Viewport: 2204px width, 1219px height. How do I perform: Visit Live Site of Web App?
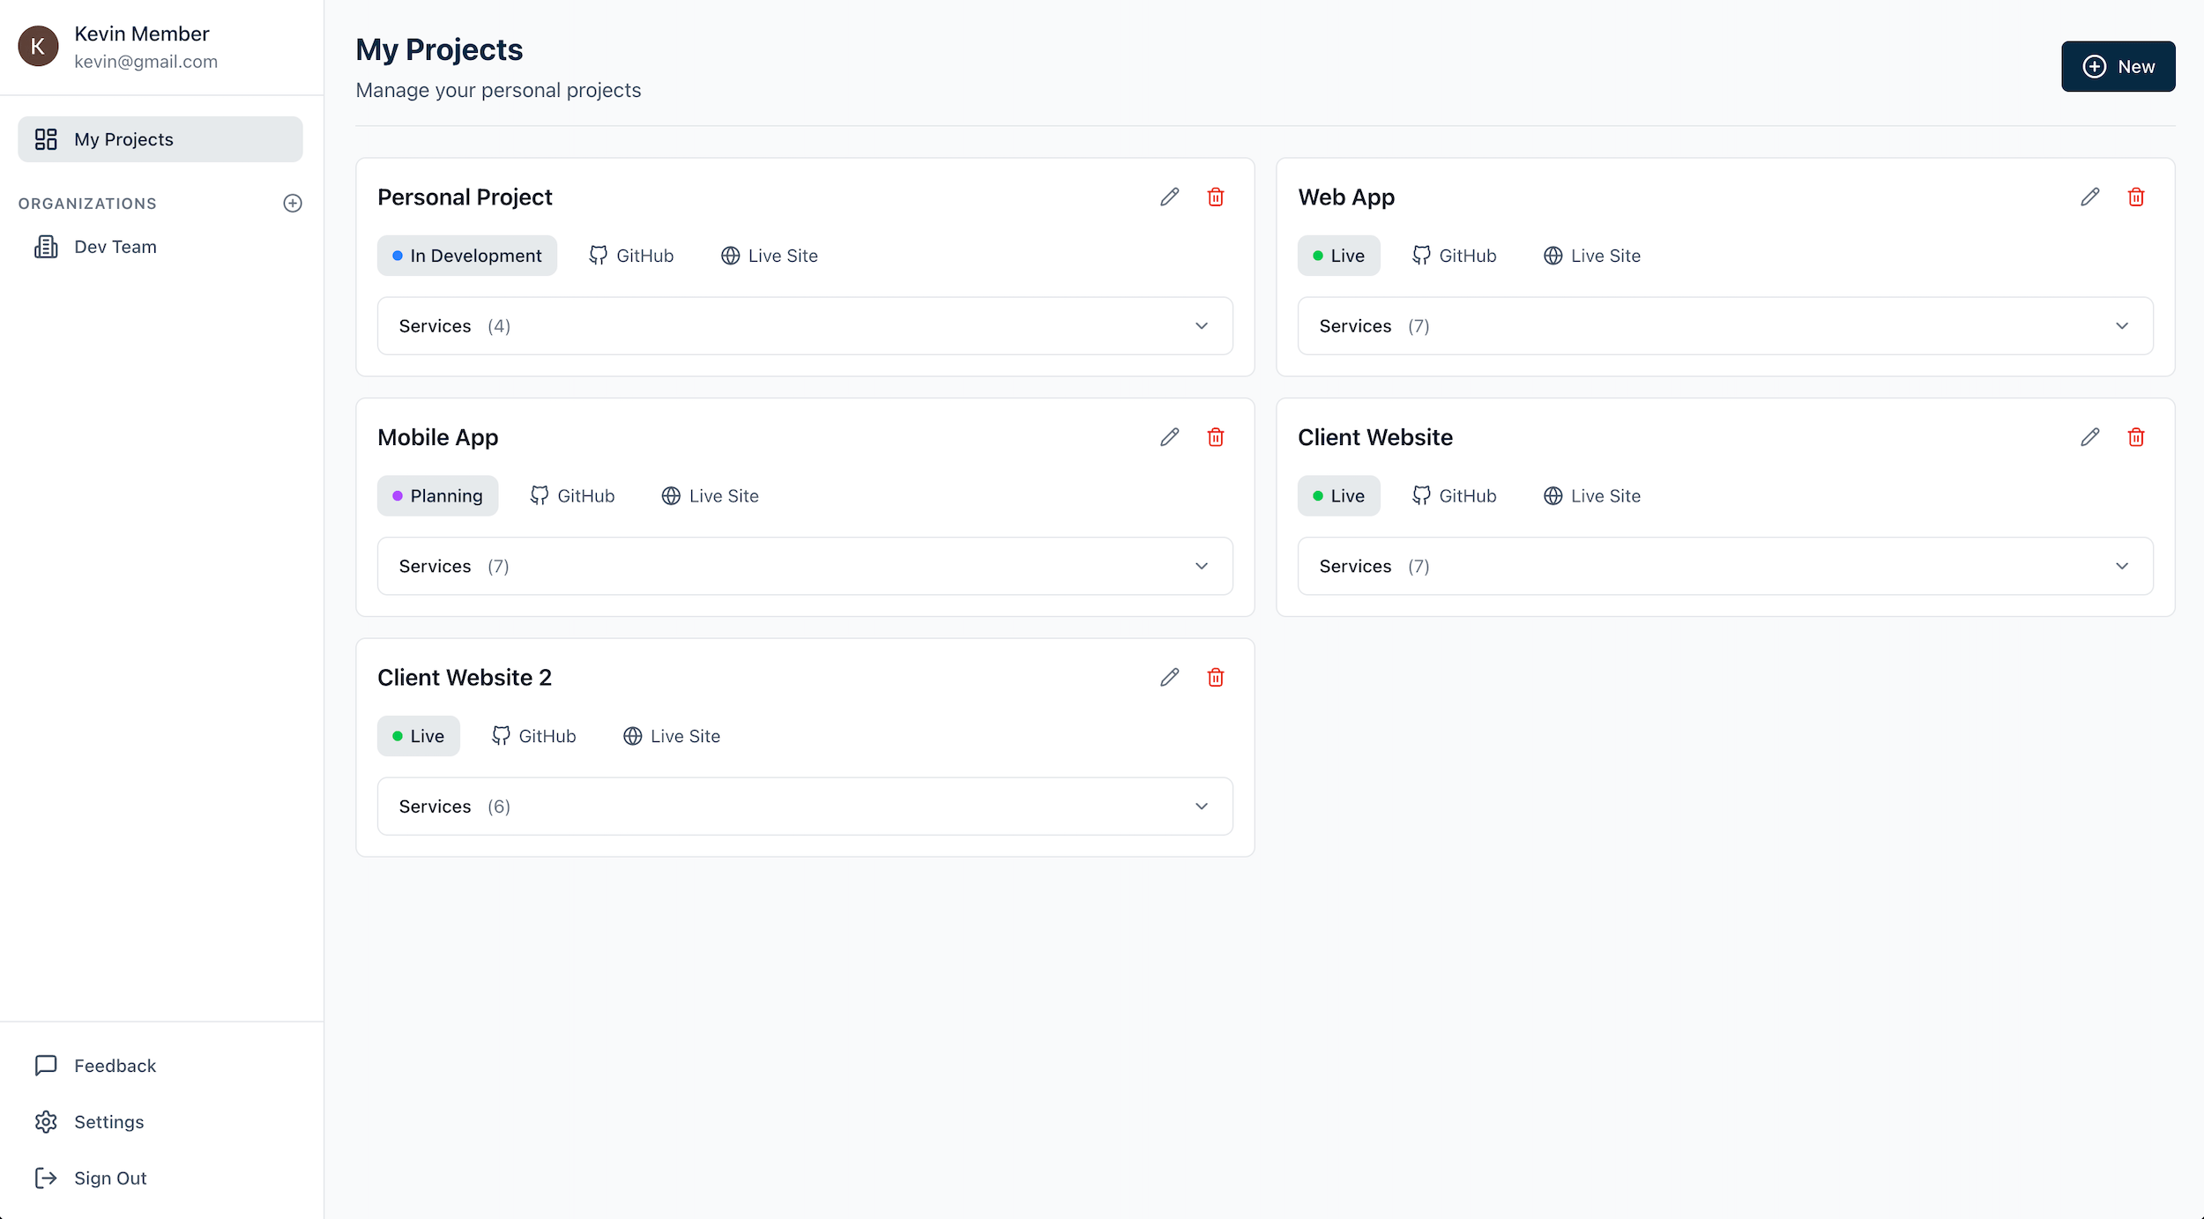(1592, 256)
